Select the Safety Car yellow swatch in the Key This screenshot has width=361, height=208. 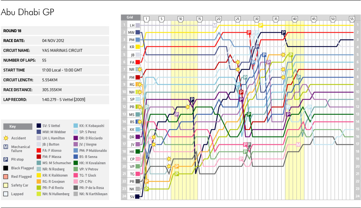[6, 185]
